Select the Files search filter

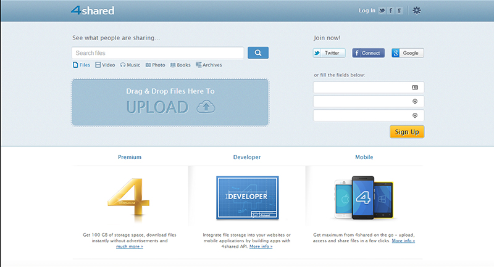[x=82, y=65]
